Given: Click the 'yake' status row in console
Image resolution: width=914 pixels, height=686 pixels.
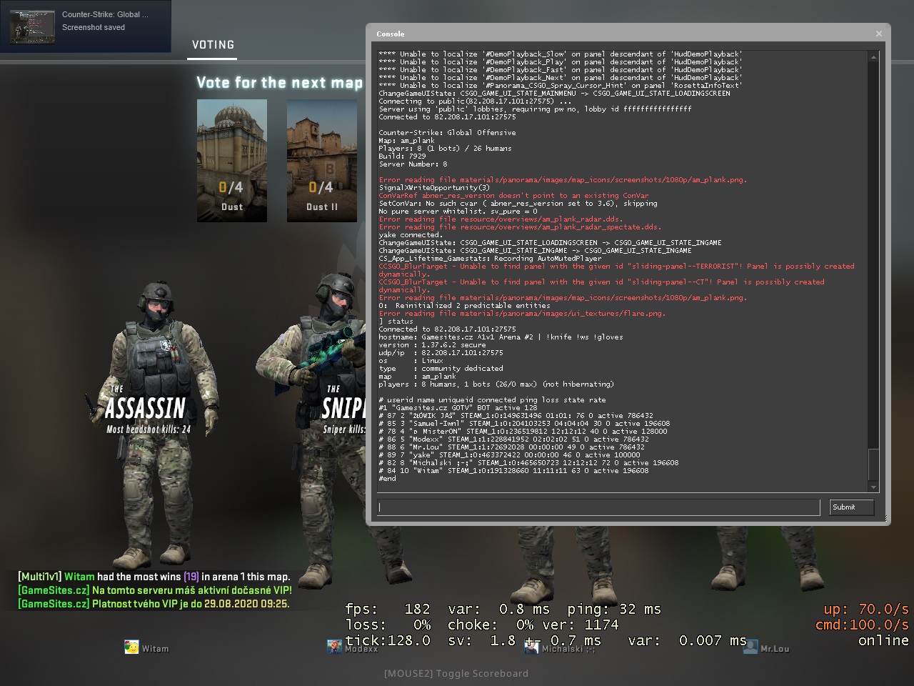Looking at the screenshot, I should pyautogui.click(x=509, y=455).
